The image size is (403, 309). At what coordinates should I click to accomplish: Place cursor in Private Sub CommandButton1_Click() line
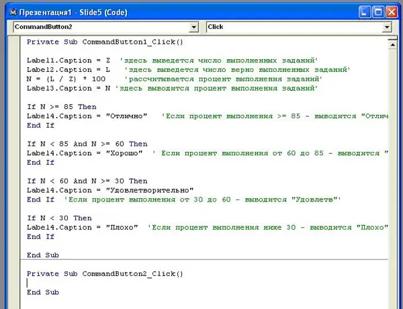104,42
